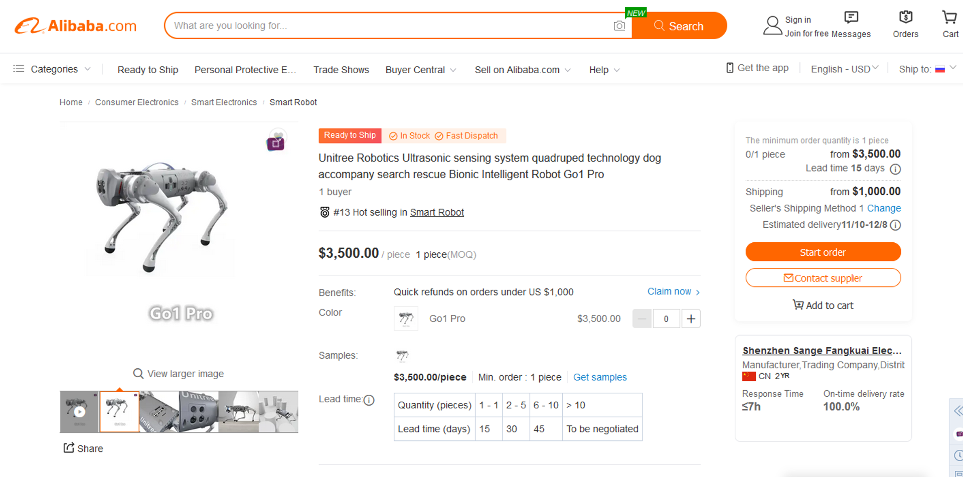The width and height of the screenshot is (963, 477).
Task: Click the Sign in user icon
Action: click(x=772, y=26)
